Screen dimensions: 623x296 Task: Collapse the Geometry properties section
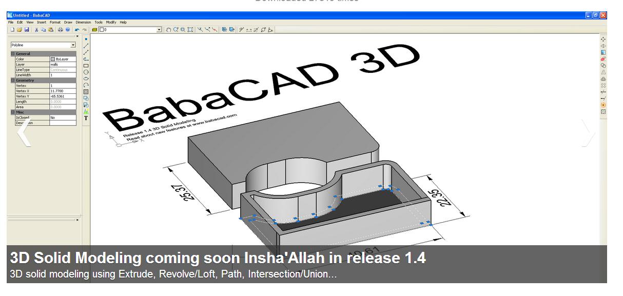point(13,81)
